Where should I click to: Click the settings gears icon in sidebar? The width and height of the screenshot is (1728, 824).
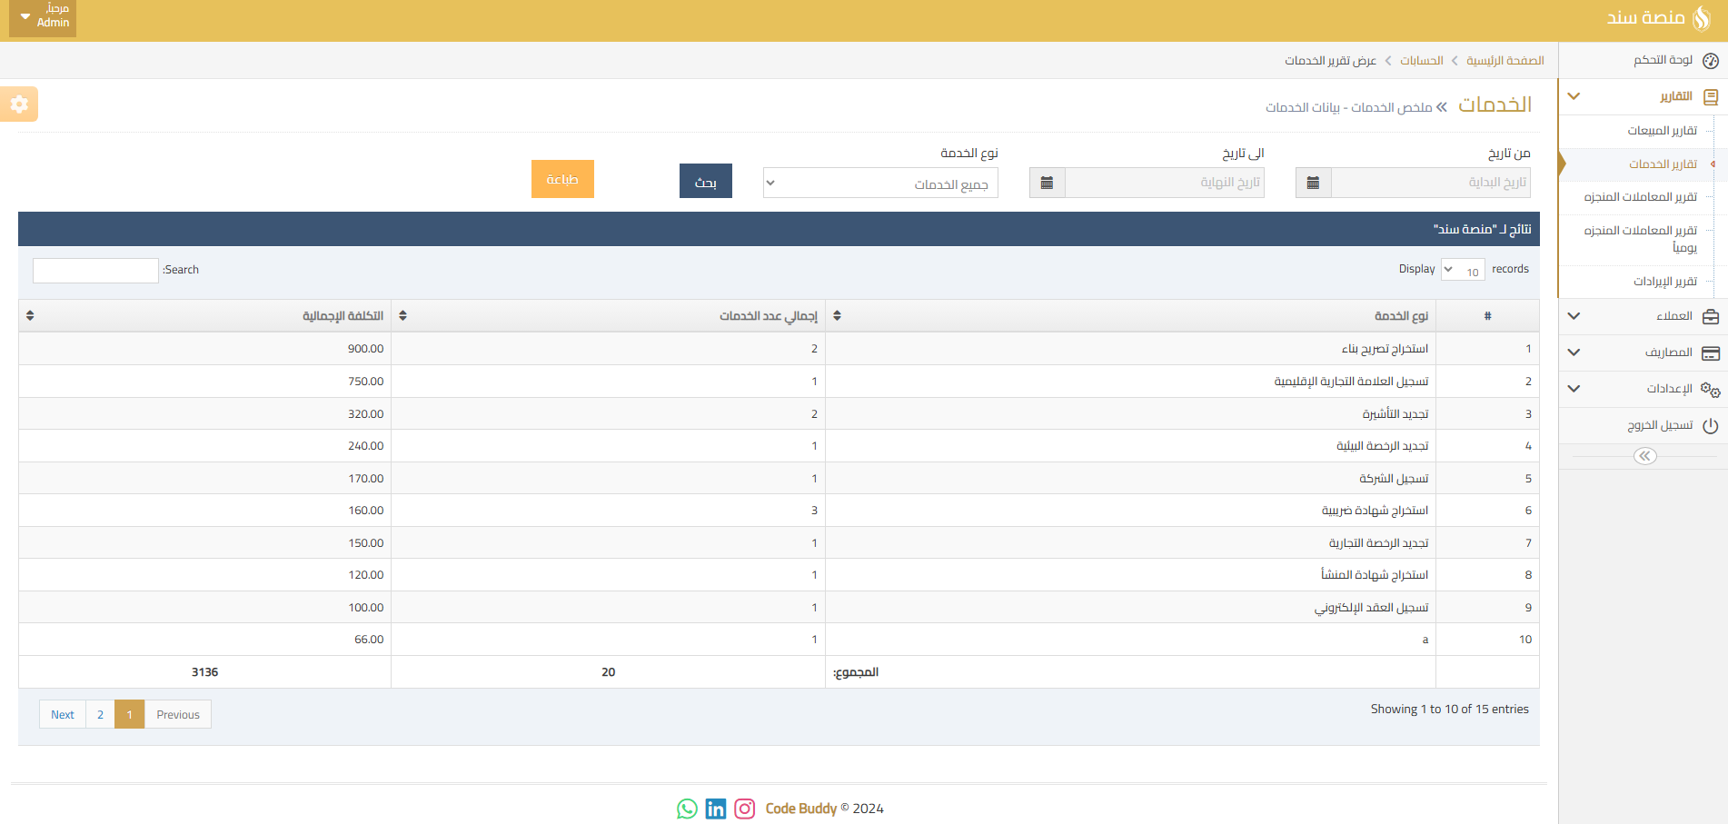(x=1711, y=389)
